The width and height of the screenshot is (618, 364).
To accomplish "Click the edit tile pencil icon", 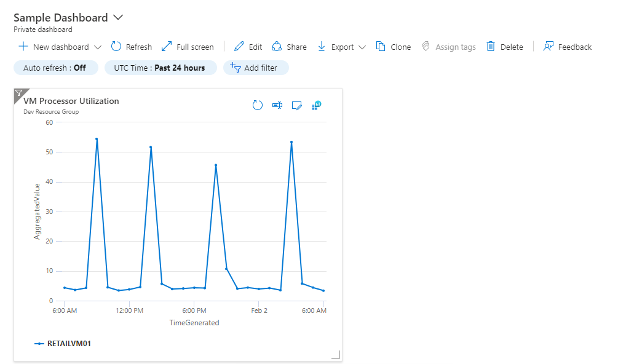I will 297,106.
